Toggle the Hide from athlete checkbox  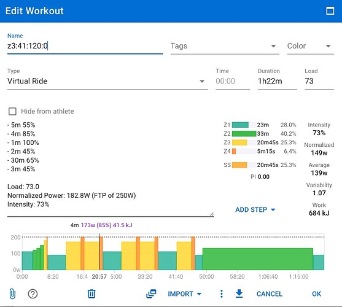(x=12, y=111)
